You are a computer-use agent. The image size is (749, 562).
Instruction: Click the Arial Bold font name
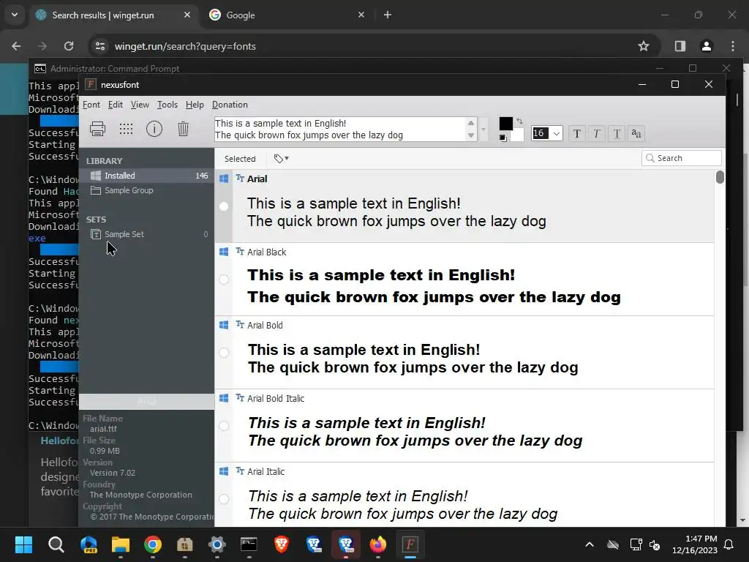point(265,325)
